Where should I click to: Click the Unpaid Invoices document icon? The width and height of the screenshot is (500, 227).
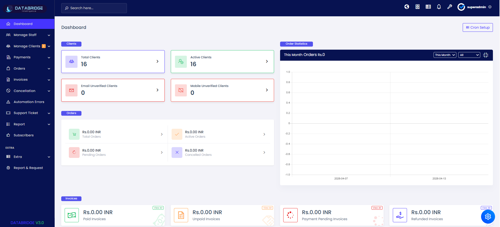[x=181, y=215]
